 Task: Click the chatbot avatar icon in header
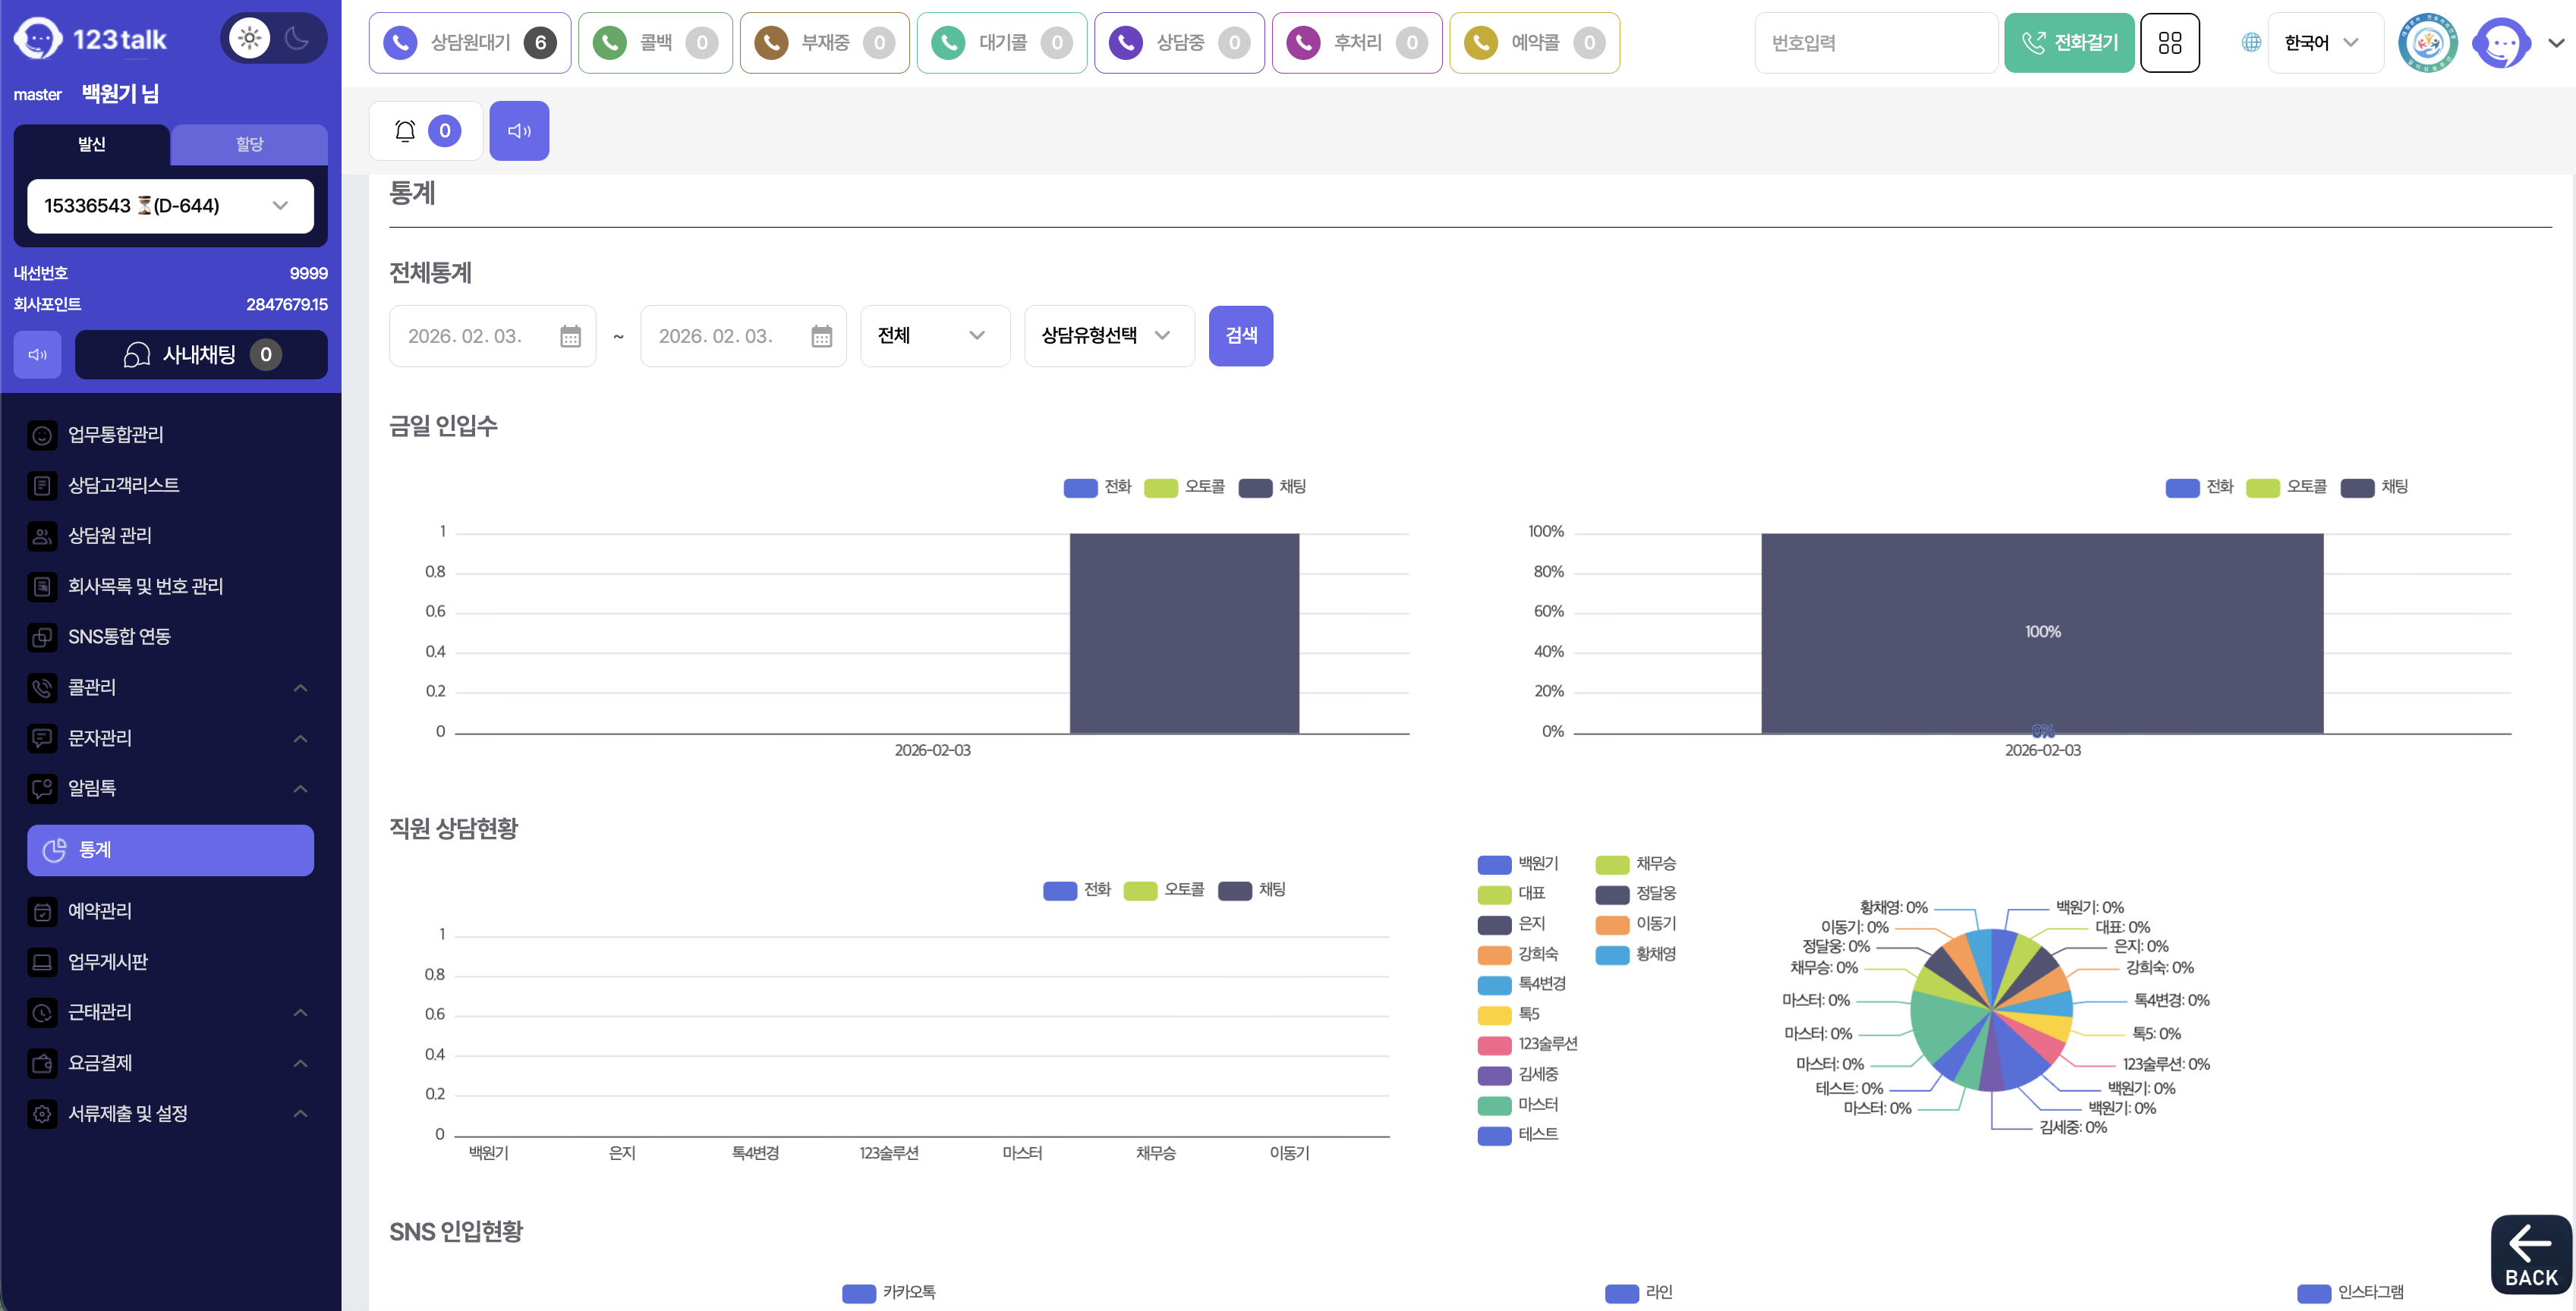pos(2500,43)
